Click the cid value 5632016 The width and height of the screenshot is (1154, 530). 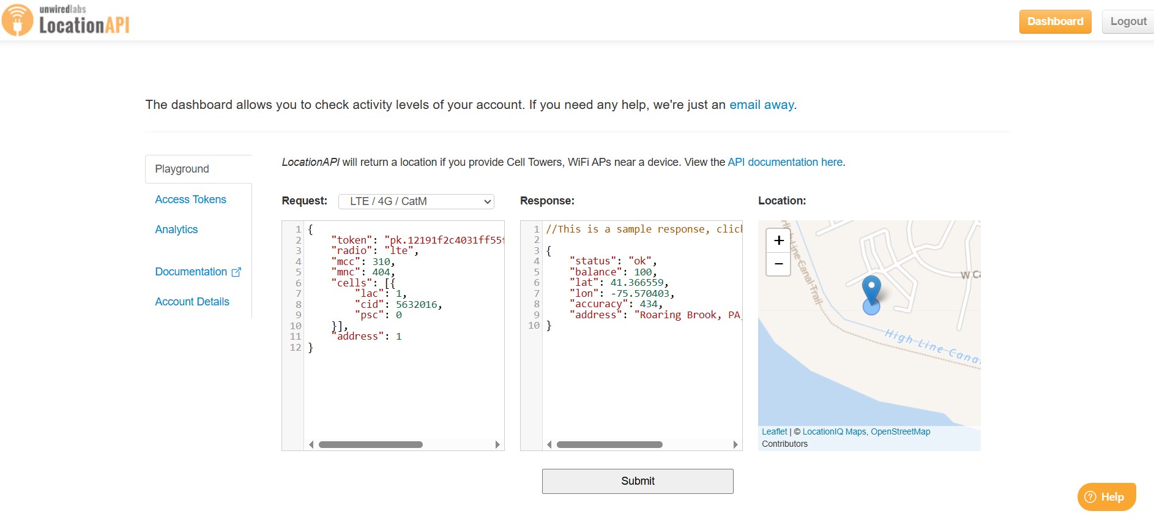pos(416,304)
